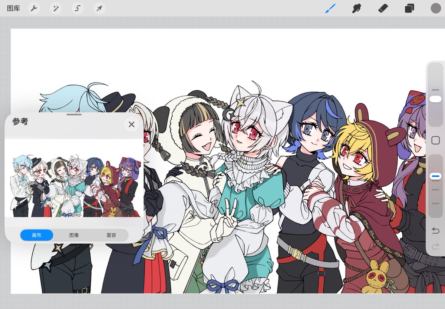
Task: Open the active color picker circle
Action: point(436,8)
